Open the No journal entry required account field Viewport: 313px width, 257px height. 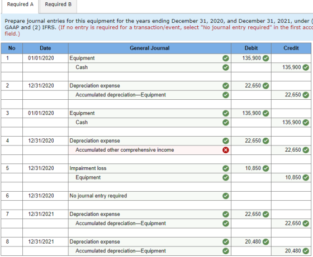pos(150,196)
